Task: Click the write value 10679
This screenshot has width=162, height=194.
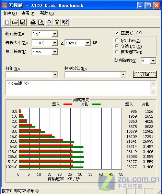Action: pos(132,131)
